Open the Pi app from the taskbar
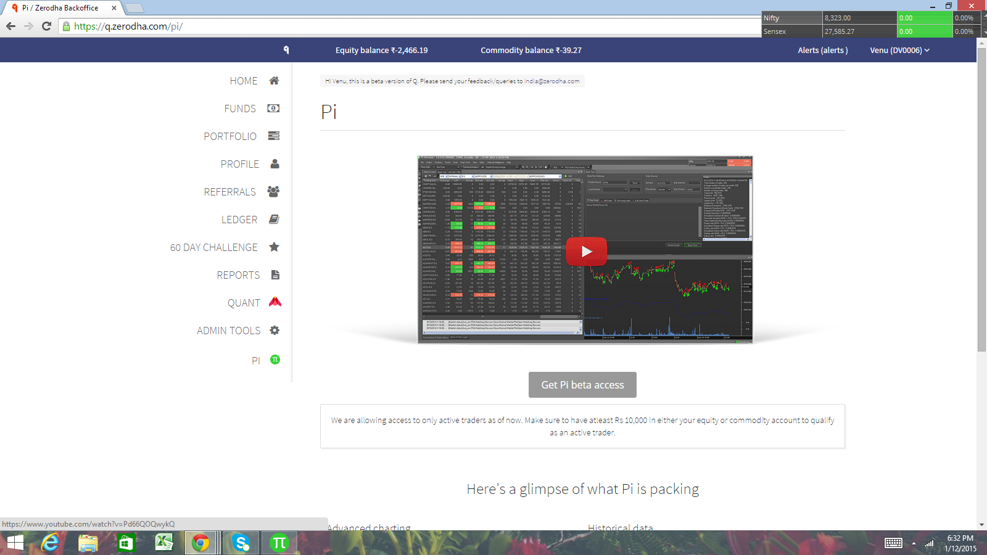Image resolution: width=987 pixels, height=555 pixels. (x=279, y=543)
